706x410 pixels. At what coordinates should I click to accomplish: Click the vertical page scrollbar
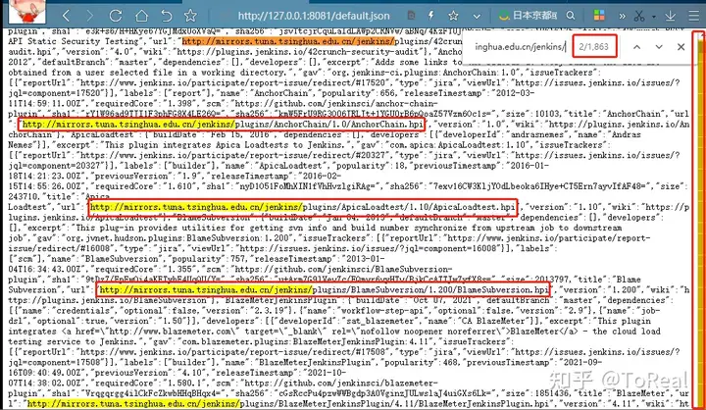pos(699,220)
